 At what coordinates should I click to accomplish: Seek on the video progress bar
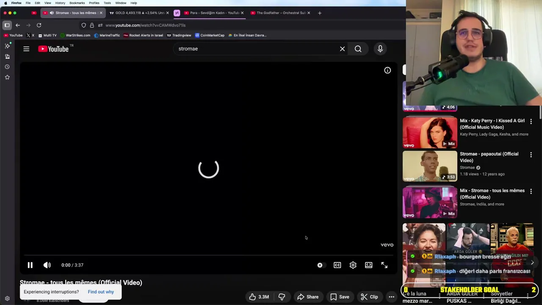pos(208,255)
